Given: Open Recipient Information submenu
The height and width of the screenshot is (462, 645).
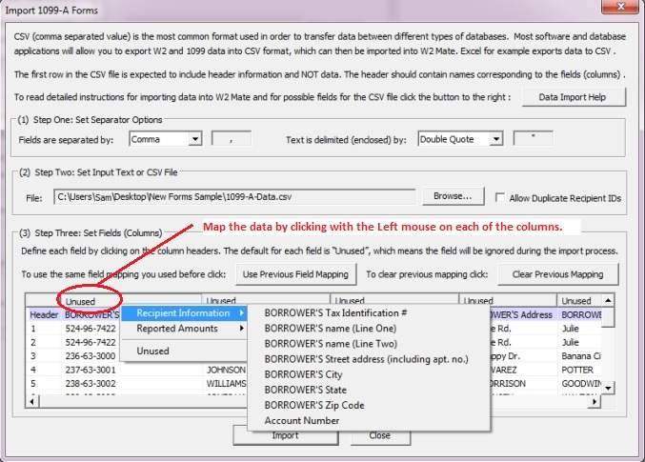Looking at the screenshot, I should [x=184, y=313].
